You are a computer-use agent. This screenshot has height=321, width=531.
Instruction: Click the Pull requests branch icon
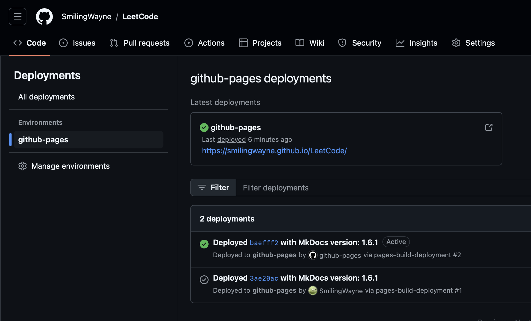(114, 43)
